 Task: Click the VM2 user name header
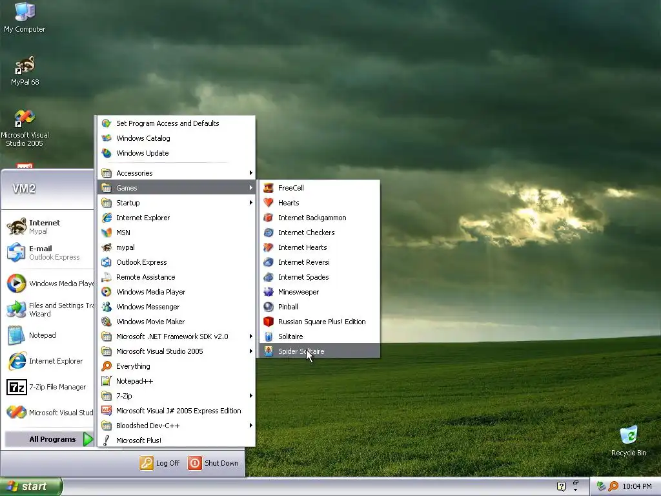pos(24,189)
